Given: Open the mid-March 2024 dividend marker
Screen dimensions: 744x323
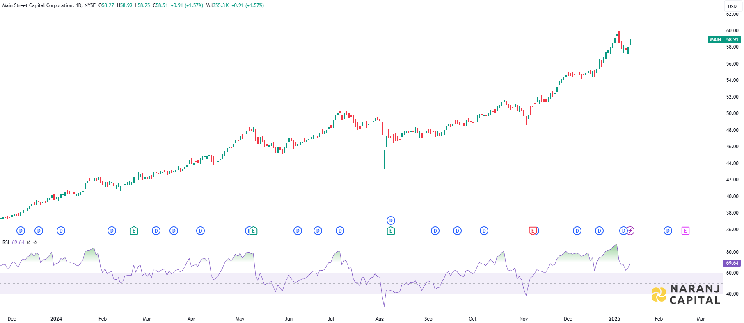Looking at the screenshot, I should pyautogui.click(x=174, y=231).
